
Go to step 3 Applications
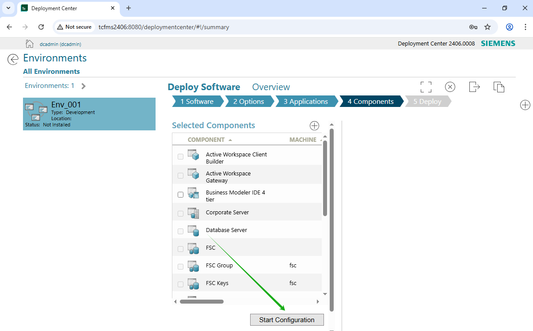click(306, 101)
